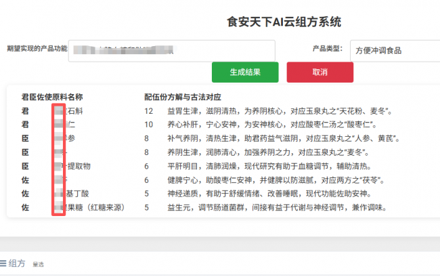This screenshot has width=440, height=277.
Task: Select the 组方 section heading
Action: click(x=18, y=264)
